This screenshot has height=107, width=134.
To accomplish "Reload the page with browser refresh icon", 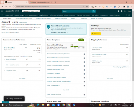I will point(10,7).
